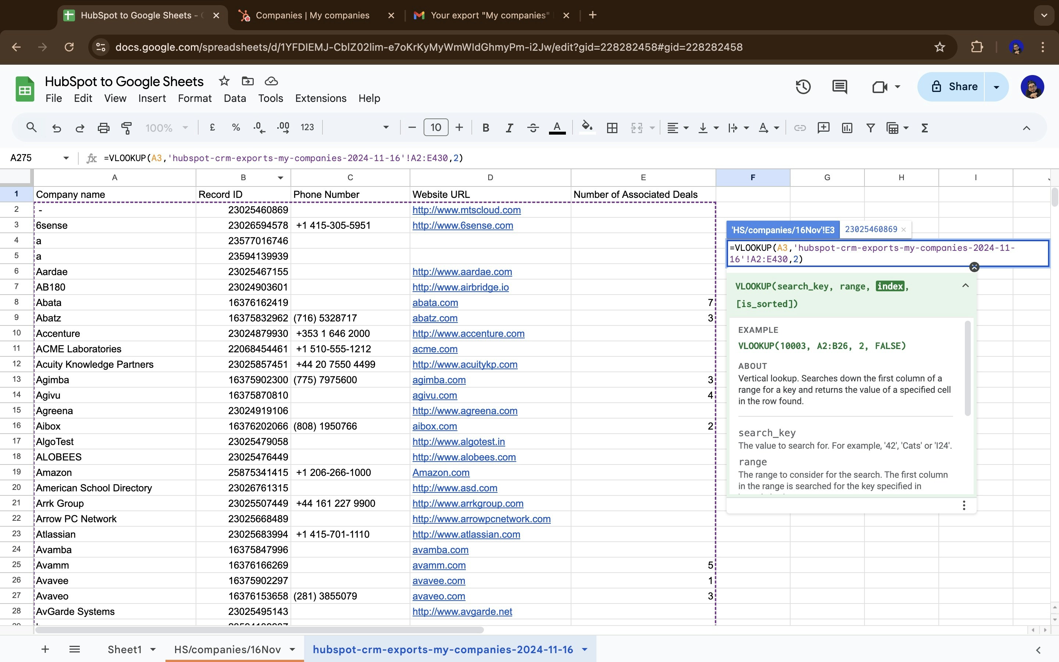Open the Extensions menu

pyautogui.click(x=320, y=98)
